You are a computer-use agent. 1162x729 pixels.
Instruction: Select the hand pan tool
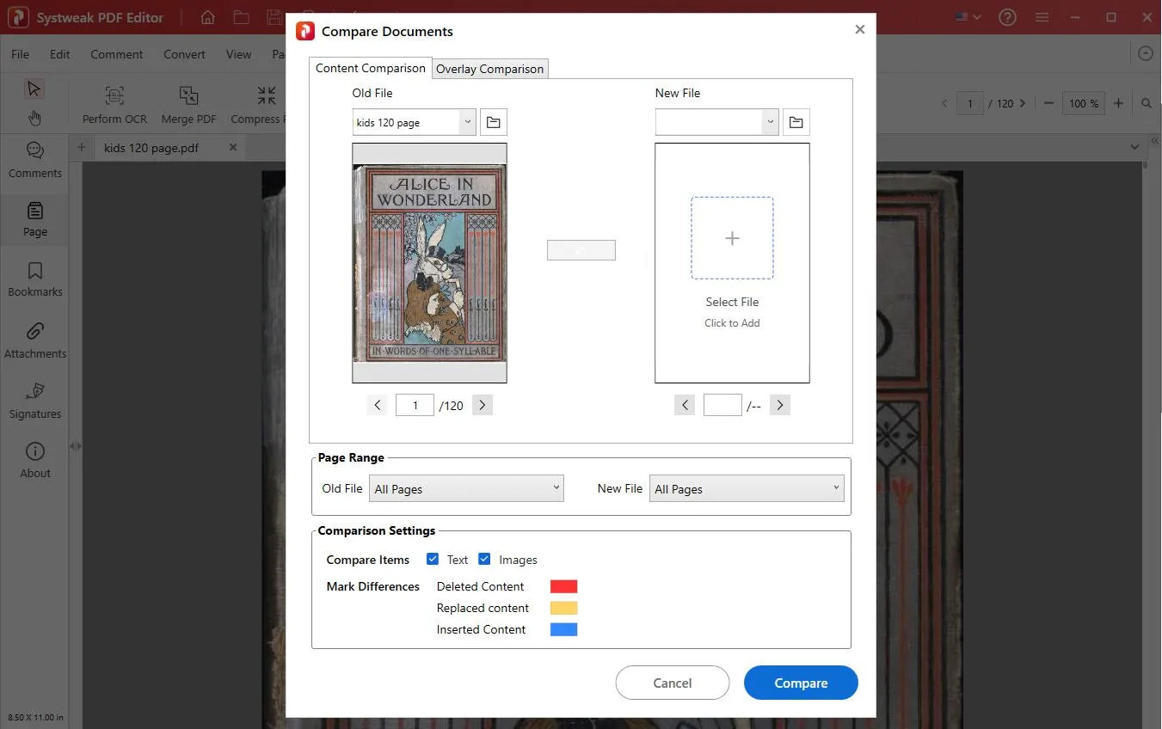34,118
